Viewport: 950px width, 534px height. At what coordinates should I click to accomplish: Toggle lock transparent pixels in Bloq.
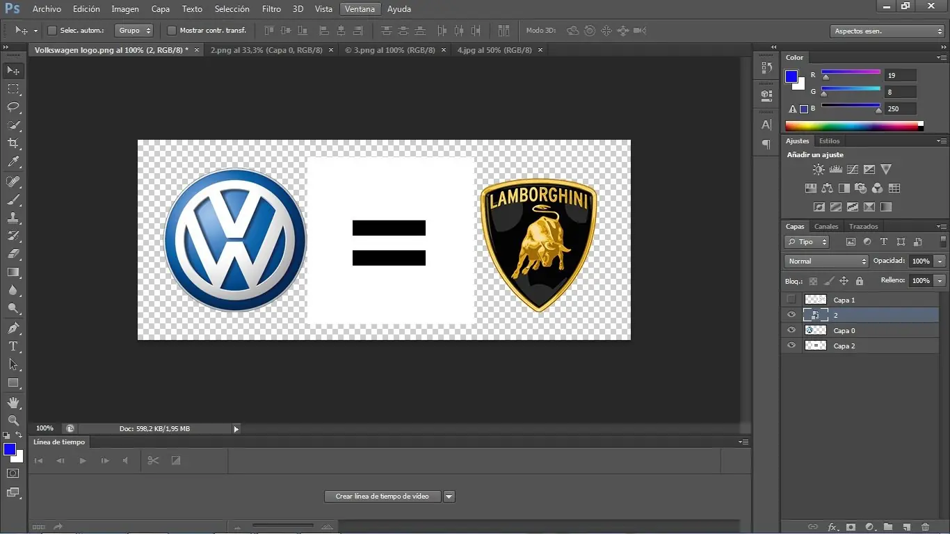813,281
